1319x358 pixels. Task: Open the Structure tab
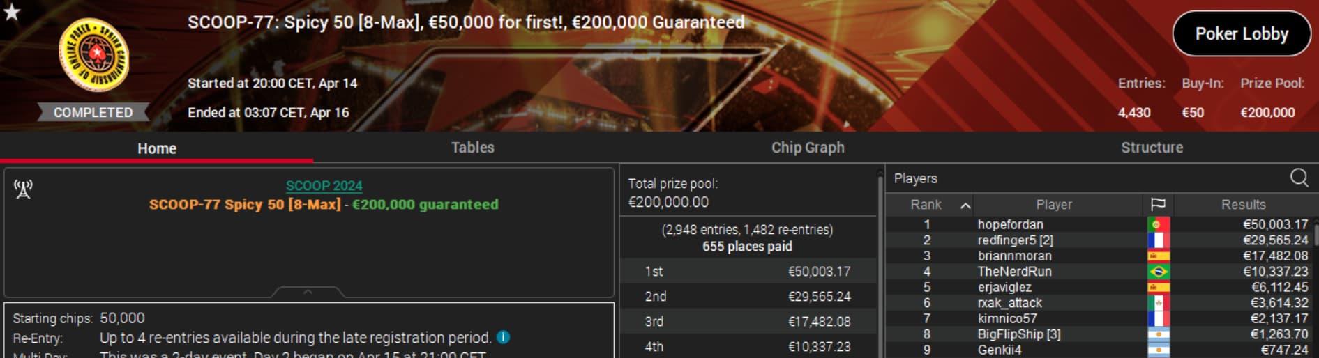click(1152, 148)
